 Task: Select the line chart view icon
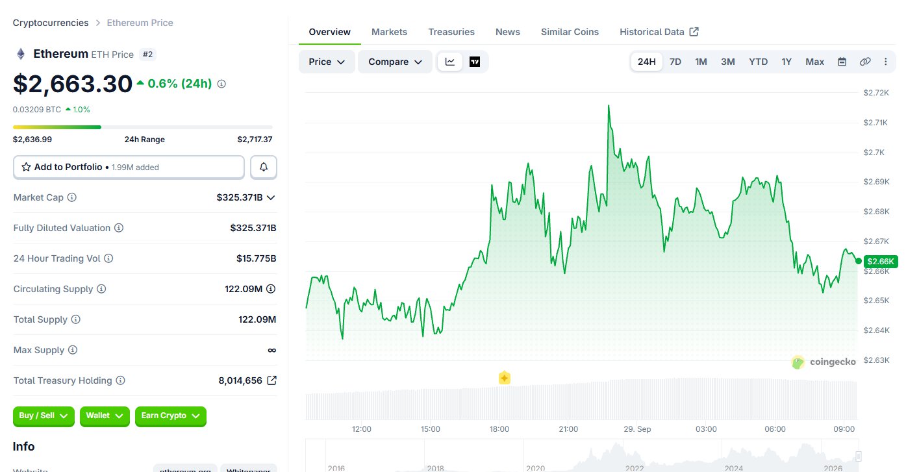(x=450, y=62)
